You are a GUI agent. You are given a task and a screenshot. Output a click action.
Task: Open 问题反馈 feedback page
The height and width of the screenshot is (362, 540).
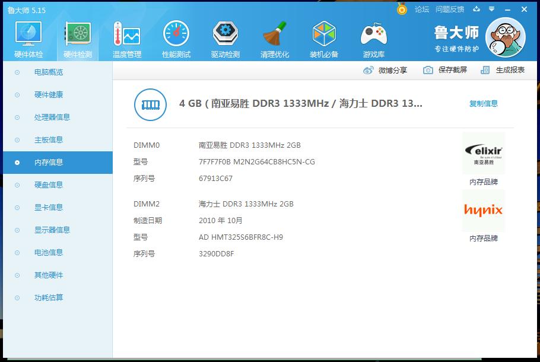pos(449,9)
